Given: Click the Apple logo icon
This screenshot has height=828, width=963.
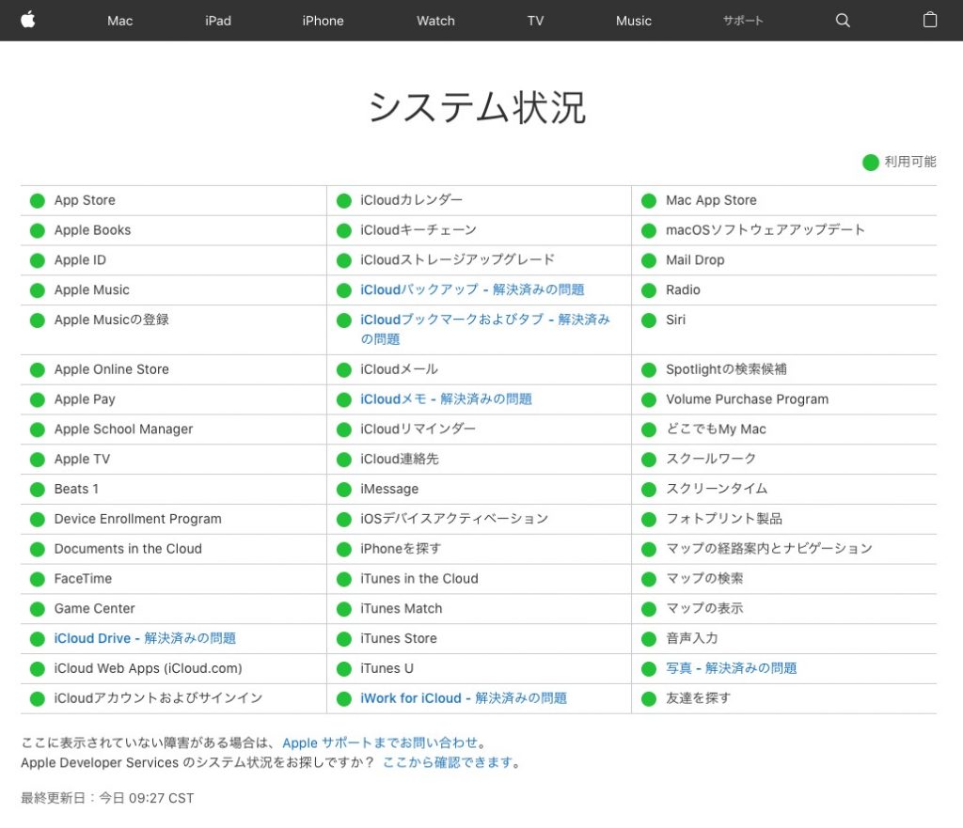Looking at the screenshot, I should (x=28, y=20).
